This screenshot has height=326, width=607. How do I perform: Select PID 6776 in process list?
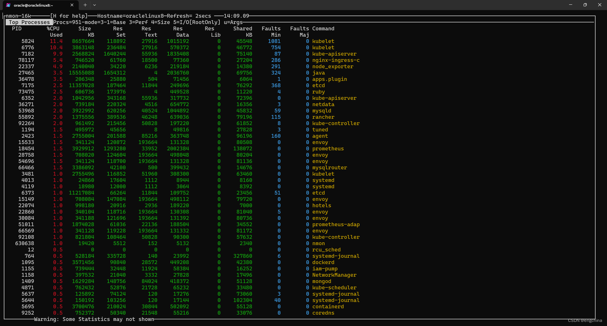click(x=28, y=47)
